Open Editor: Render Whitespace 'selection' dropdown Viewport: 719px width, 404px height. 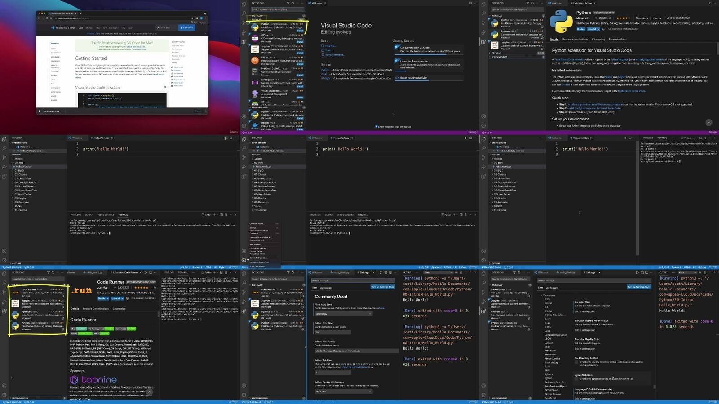pos(343,391)
